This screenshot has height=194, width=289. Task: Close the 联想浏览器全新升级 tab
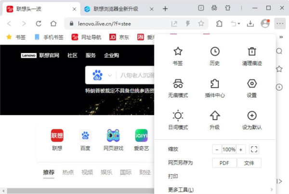click(x=152, y=9)
